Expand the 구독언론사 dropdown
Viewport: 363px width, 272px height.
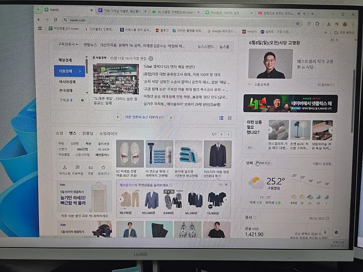point(68,44)
